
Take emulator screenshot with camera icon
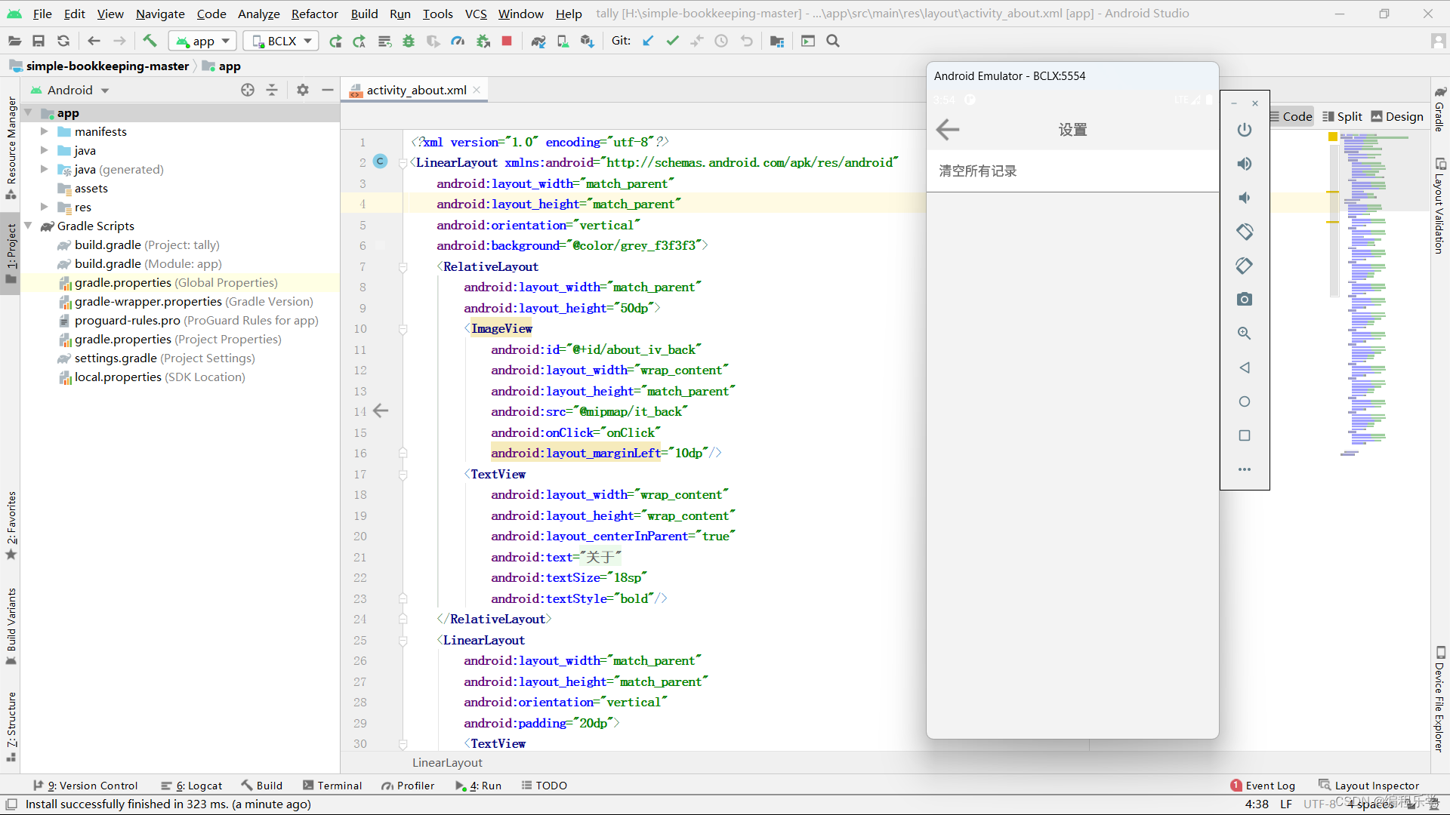tap(1245, 300)
